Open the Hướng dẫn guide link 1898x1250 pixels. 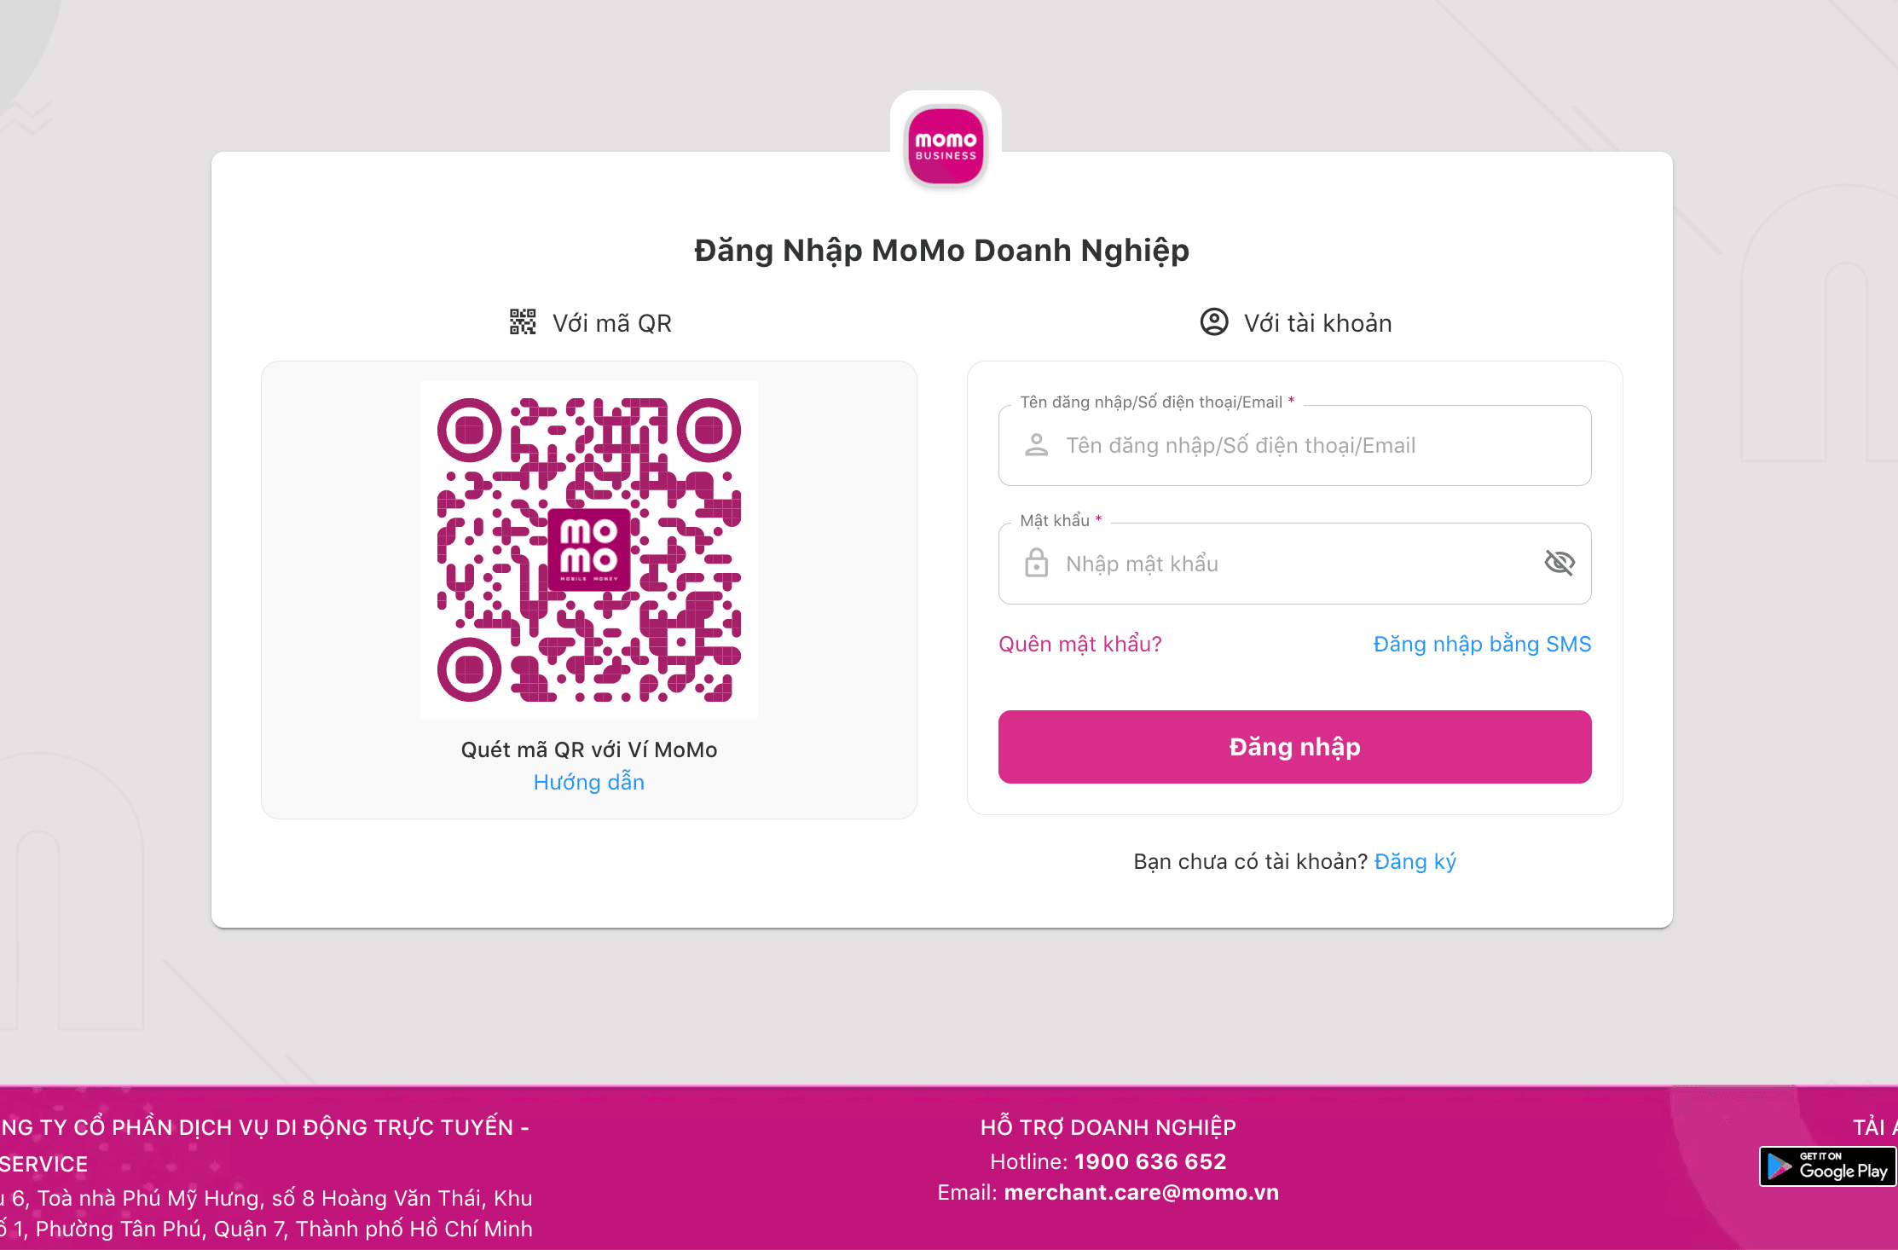point(589,782)
